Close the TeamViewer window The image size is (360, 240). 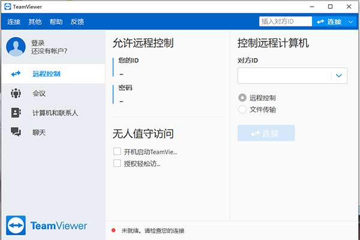tap(349, 7)
